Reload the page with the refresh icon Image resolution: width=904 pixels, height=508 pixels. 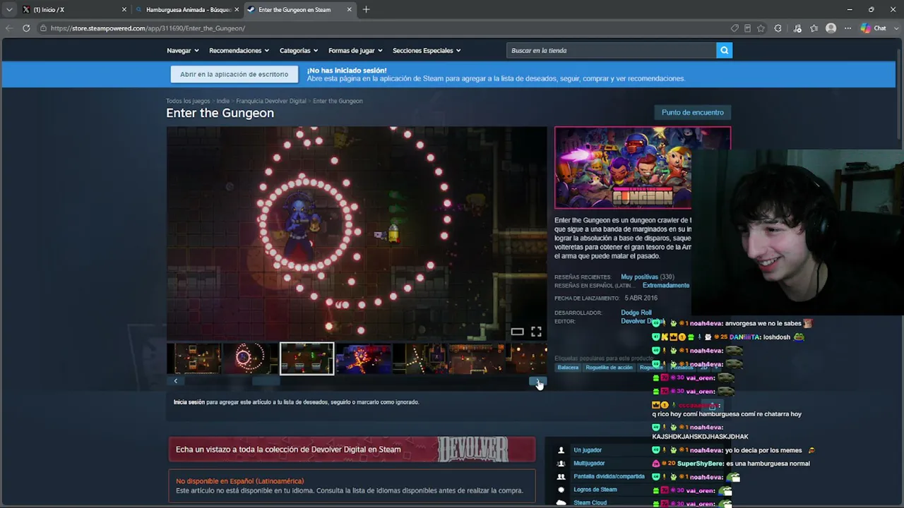26,28
